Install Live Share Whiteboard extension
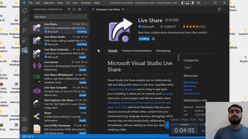The height and width of the screenshot is (139, 248). (x=83, y=83)
